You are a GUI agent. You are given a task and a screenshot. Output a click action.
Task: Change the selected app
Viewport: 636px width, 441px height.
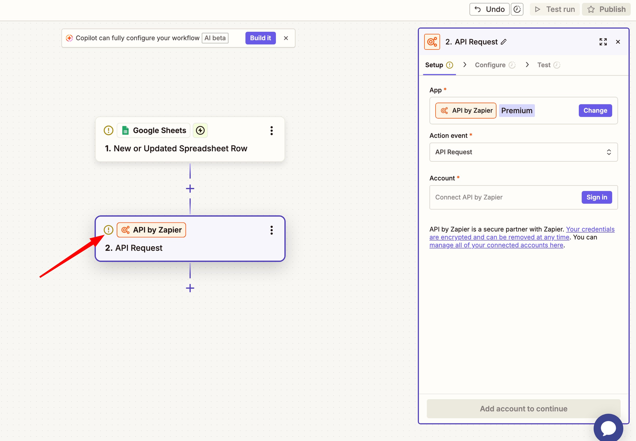click(x=595, y=110)
